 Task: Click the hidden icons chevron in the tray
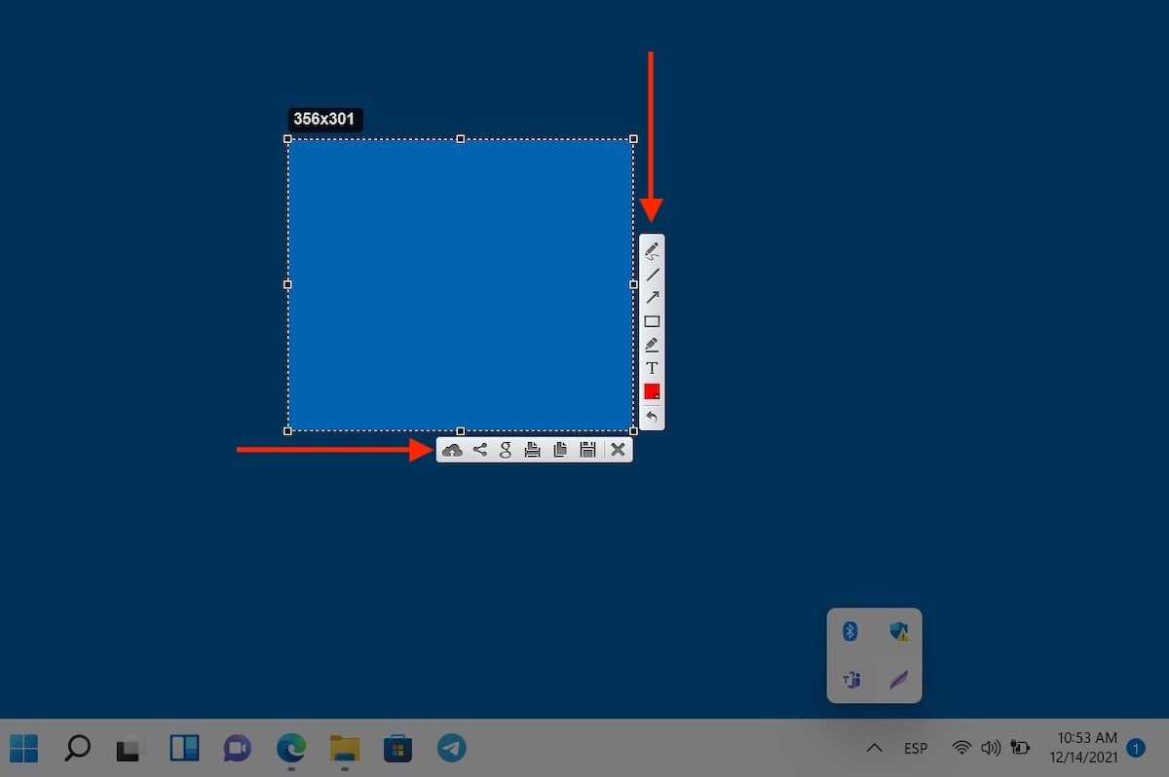pos(874,748)
